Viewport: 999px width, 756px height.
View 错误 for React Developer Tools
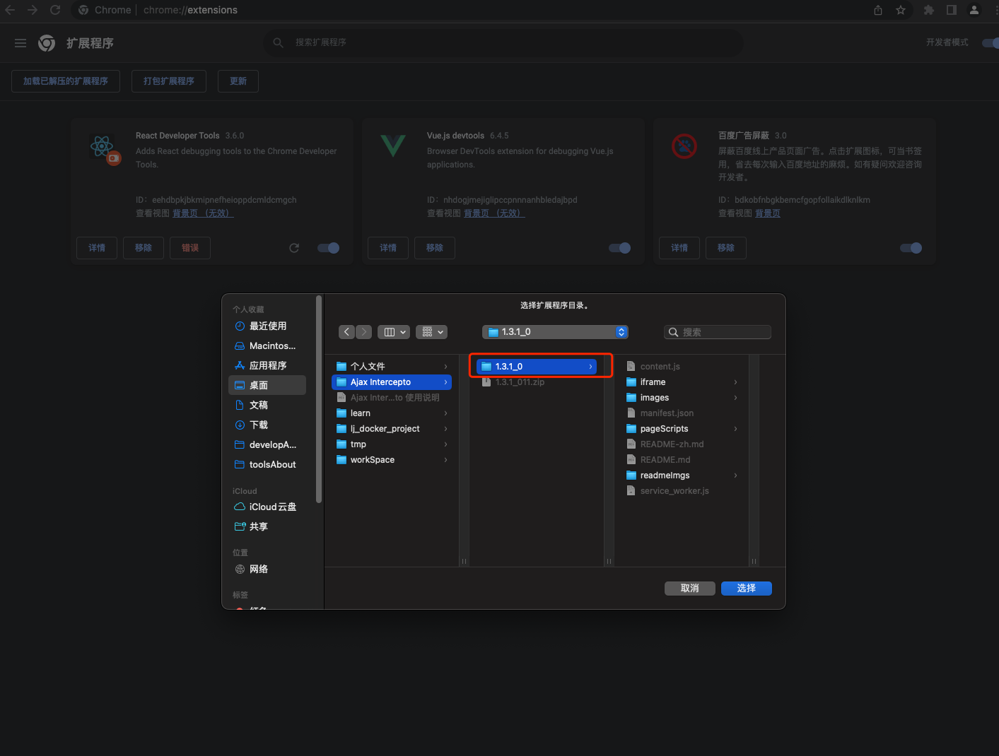click(190, 248)
